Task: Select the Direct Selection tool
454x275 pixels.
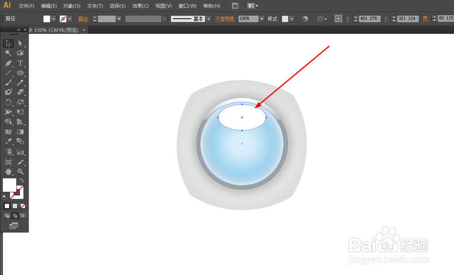Action: (x=20, y=44)
